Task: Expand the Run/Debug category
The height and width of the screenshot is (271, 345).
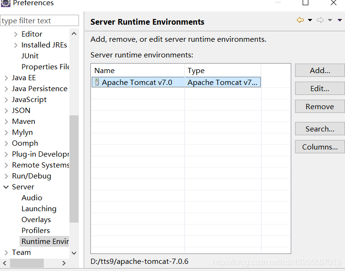Action: (6, 176)
